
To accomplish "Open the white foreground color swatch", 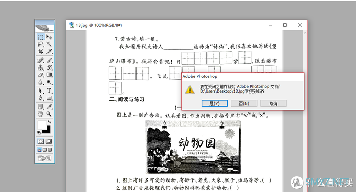I will tap(42, 125).
